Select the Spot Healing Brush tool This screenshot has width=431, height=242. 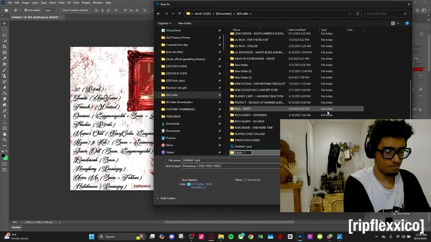pyautogui.click(x=5, y=64)
